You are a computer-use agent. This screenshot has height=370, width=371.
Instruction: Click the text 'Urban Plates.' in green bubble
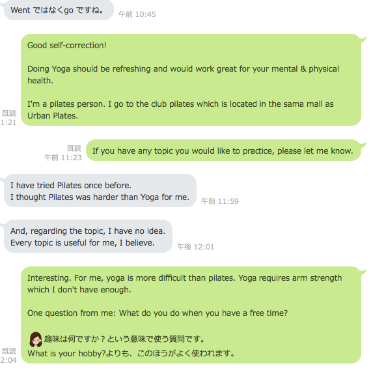pyautogui.click(x=53, y=115)
